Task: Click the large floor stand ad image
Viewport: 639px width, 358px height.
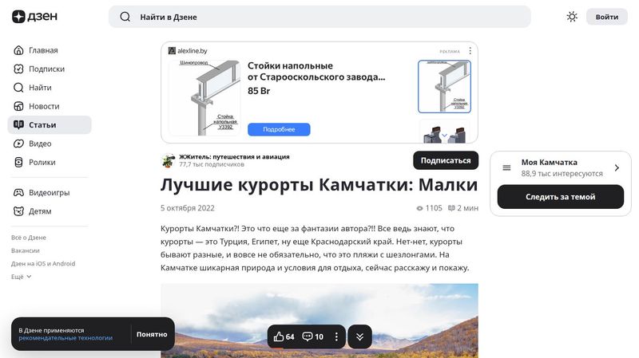Action: 204,97
